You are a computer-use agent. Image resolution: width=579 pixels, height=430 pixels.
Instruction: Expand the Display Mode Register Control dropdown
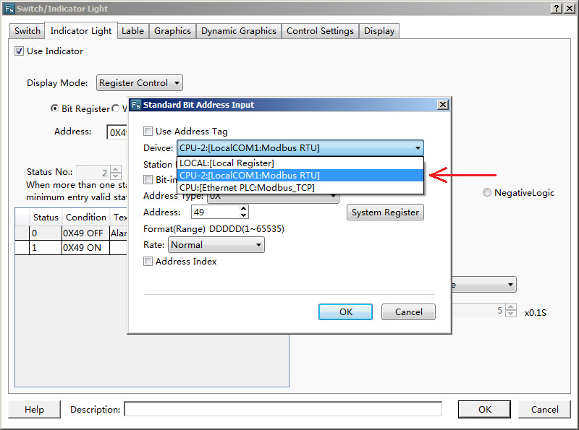[x=139, y=83]
